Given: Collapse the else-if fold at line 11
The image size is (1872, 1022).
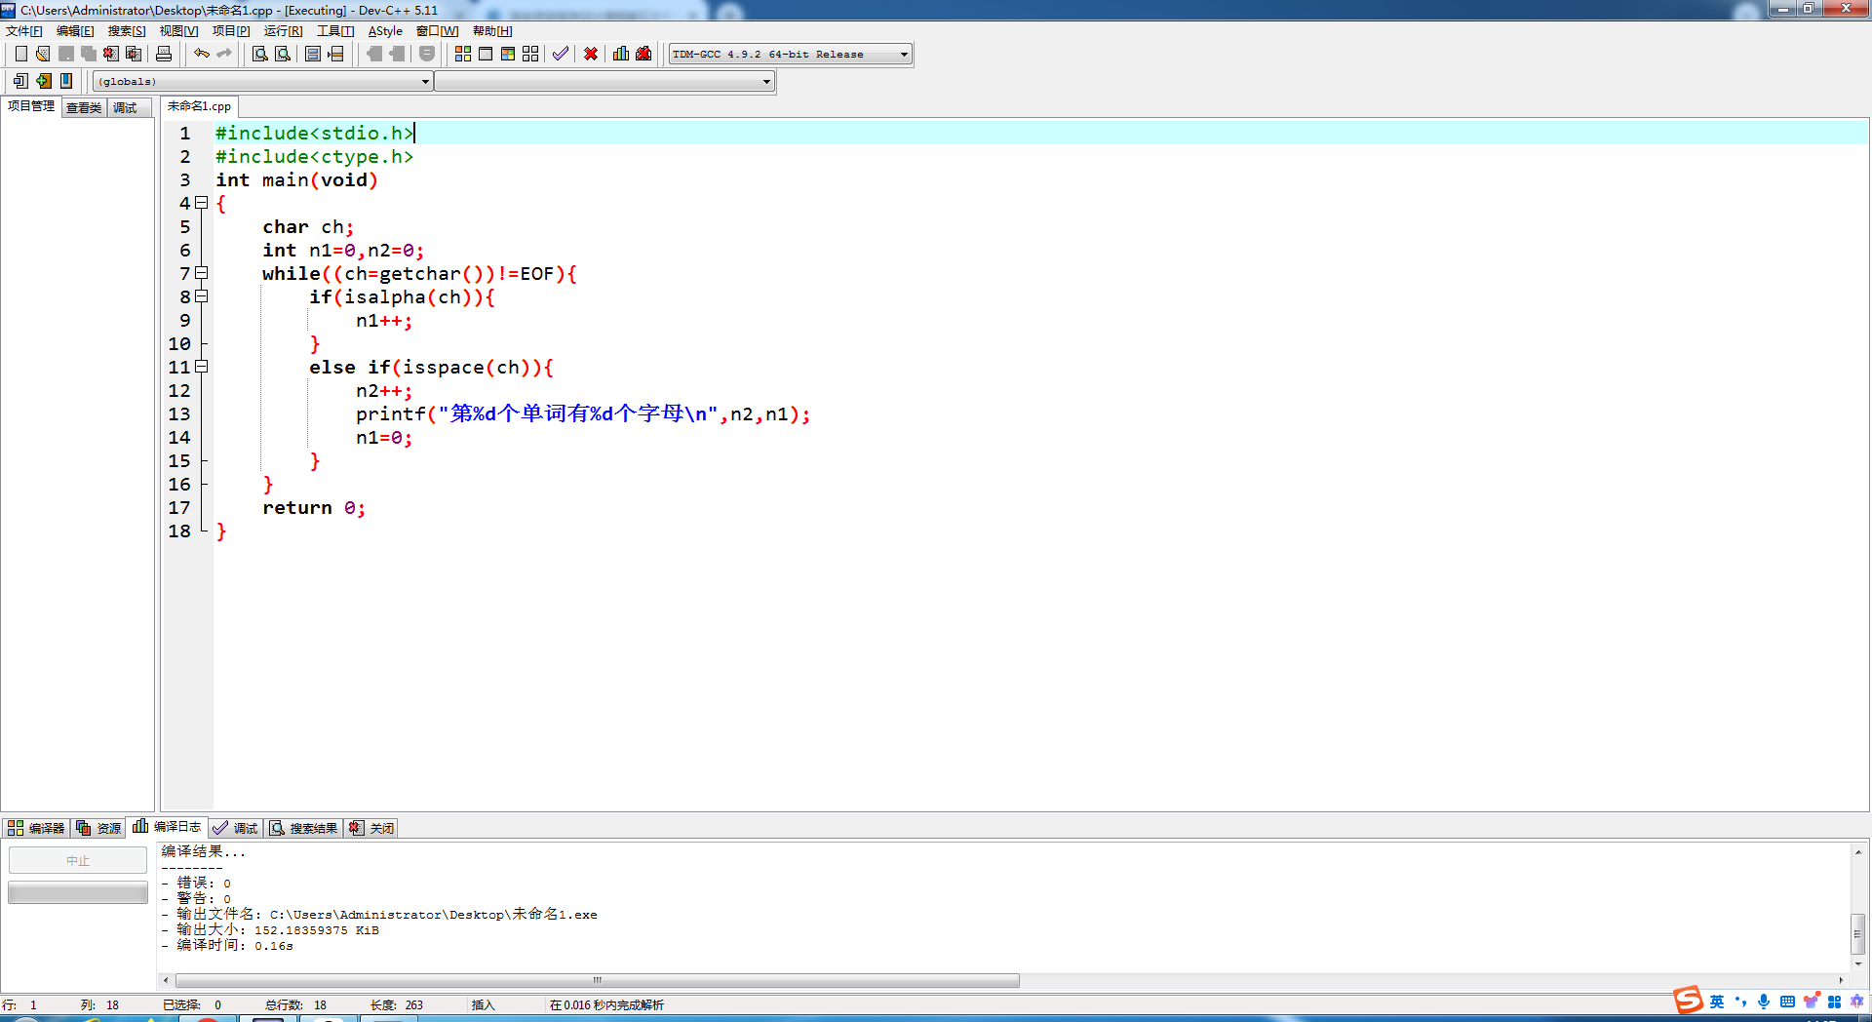Looking at the screenshot, I should (x=202, y=367).
